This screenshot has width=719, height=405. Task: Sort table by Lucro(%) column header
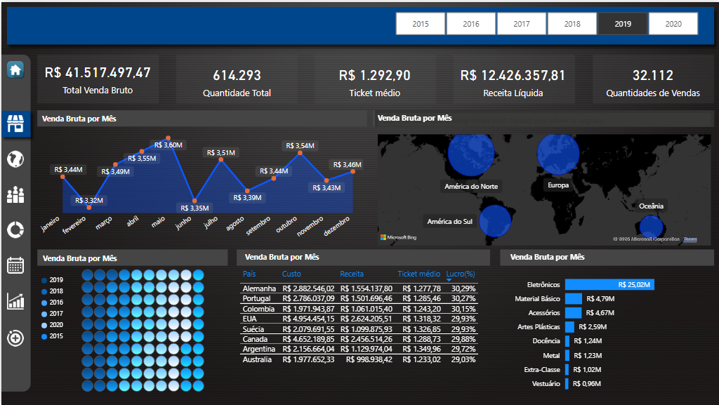coord(460,274)
